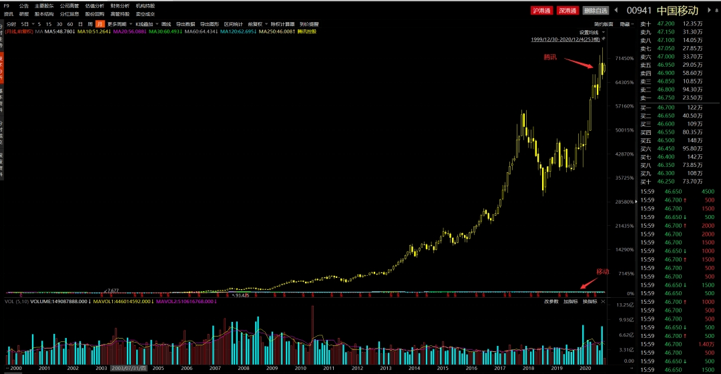Close the VOL indicator panel
This screenshot has width=721, height=374.
tap(603, 302)
